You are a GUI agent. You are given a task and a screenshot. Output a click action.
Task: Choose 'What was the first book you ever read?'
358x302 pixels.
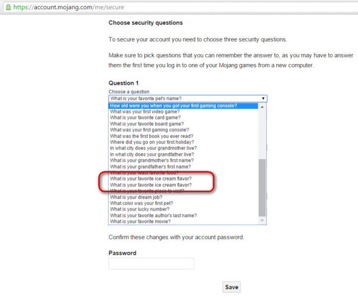click(152, 136)
